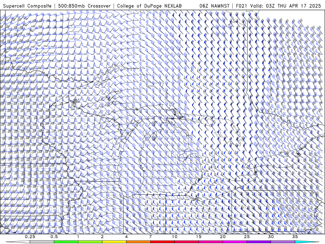Viewport: 325px width, 244px height.
Task: Select the yellow 2–4 legend segment
Action: tap(114, 242)
